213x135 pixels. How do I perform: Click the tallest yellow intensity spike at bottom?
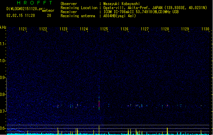tap(99, 130)
